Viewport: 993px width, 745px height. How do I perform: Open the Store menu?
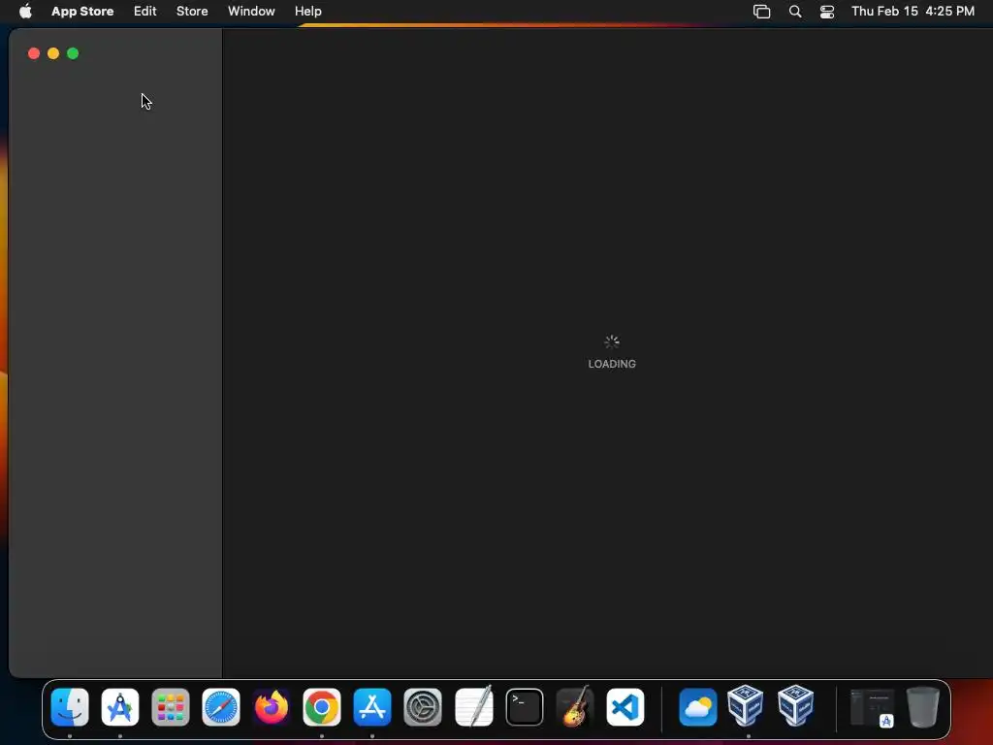(x=192, y=12)
